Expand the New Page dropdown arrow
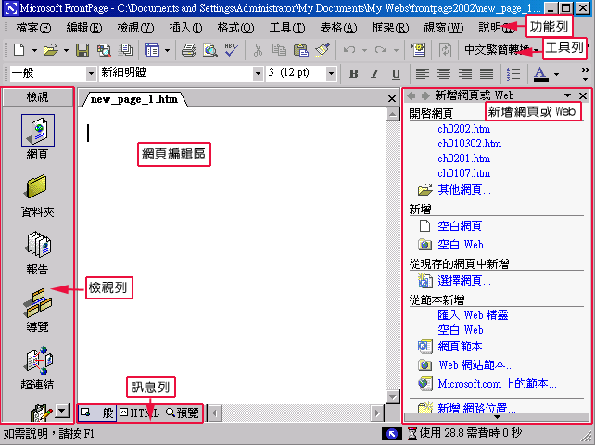The width and height of the screenshot is (595, 445). [x=34, y=50]
